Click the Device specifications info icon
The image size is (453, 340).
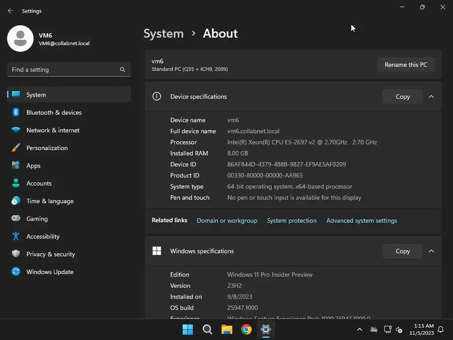pyautogui.click(x=157, y=96)
